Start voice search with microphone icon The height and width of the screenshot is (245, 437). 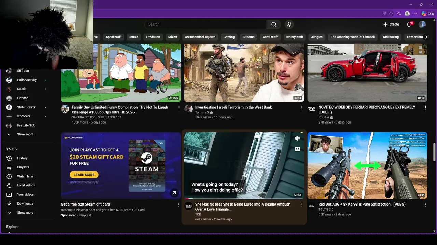(x=289, y=24)
